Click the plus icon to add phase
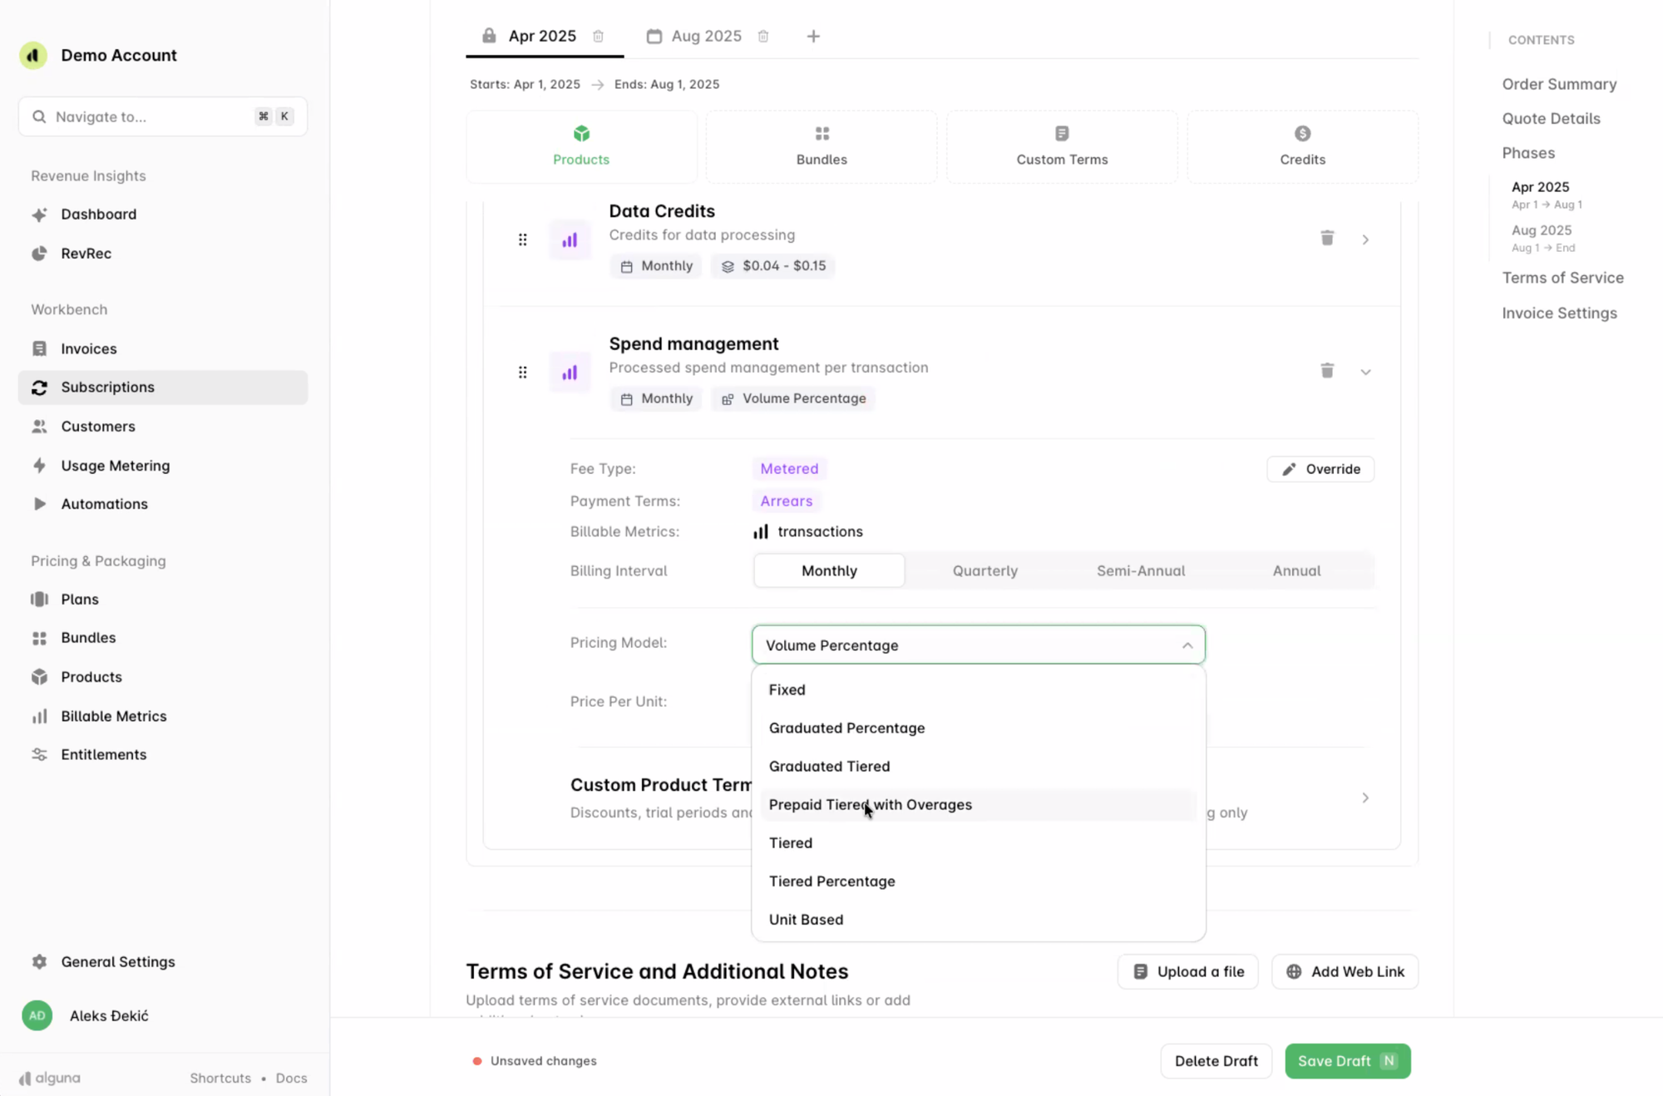 (x=813, y=36)
